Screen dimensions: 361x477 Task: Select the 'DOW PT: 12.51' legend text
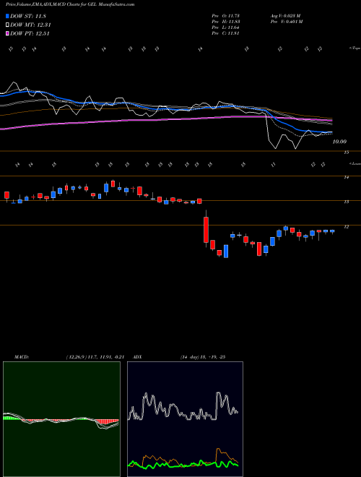(30, 33)
